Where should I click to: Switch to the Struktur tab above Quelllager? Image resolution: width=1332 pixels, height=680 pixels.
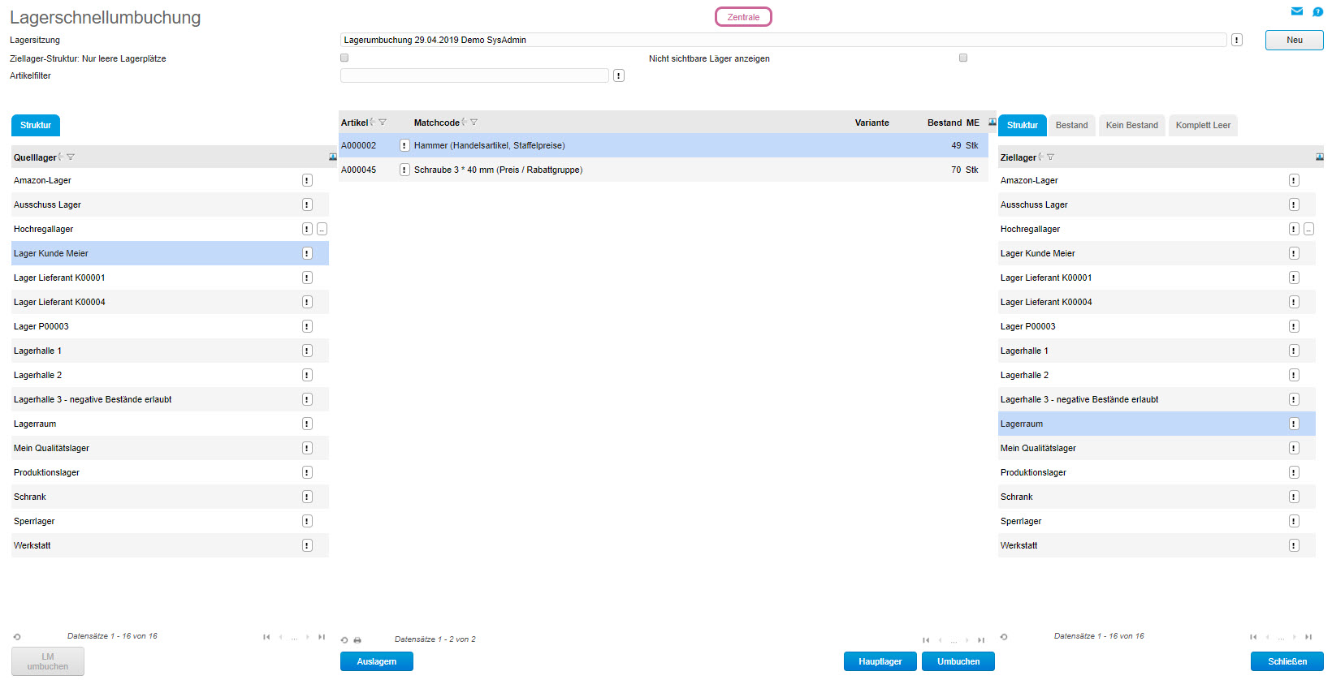(x=36, y=125)
